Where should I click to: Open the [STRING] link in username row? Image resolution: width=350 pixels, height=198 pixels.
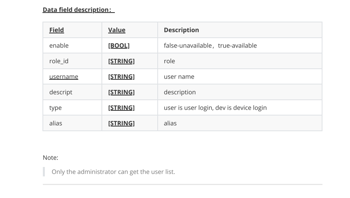tap(122, 77)
